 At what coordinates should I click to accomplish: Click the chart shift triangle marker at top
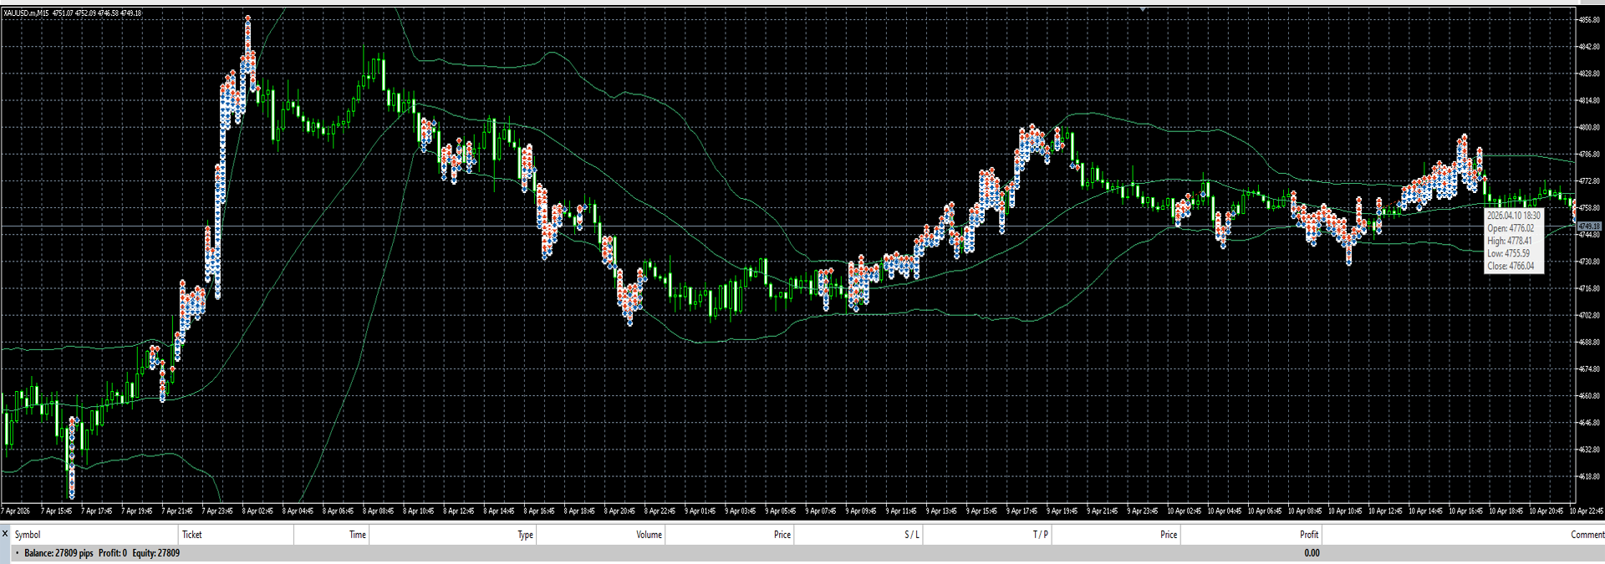click(1143, 9)
